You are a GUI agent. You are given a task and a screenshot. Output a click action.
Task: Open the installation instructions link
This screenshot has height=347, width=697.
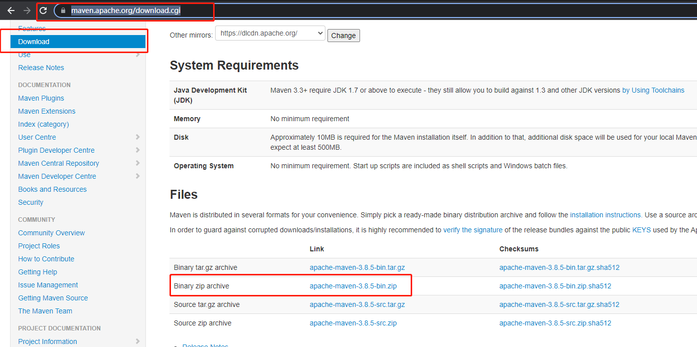(x=606, y=215)
